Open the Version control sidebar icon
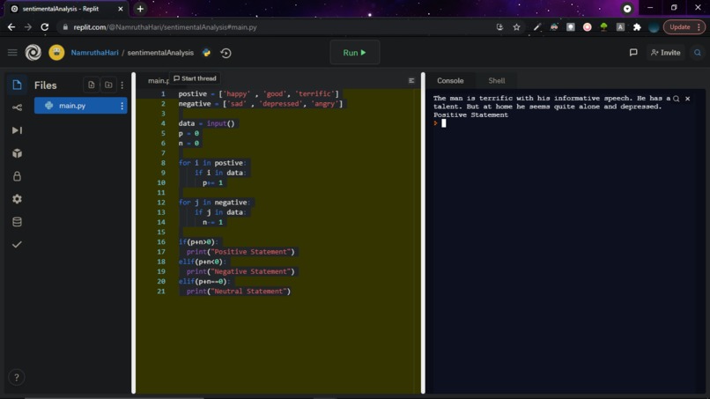The width and height of the screenshot is (710, 399). pos(18,107)
